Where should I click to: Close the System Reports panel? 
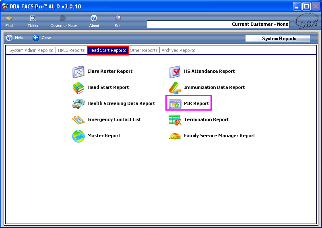(x=42, y=38)
